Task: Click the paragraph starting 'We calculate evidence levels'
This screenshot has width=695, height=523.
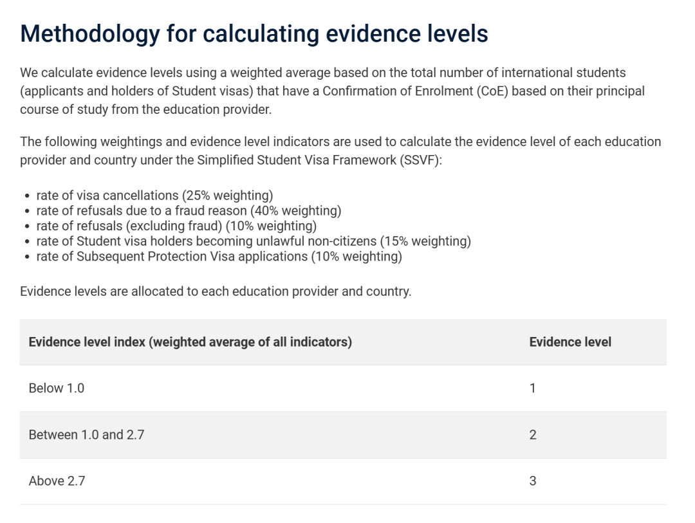Action: pyautogui.click(x=322, y=73)
